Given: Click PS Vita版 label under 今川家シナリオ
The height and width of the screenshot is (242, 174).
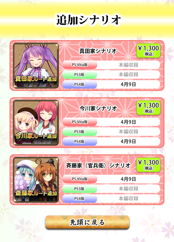Looking at the screenshot, I should 80,122.
